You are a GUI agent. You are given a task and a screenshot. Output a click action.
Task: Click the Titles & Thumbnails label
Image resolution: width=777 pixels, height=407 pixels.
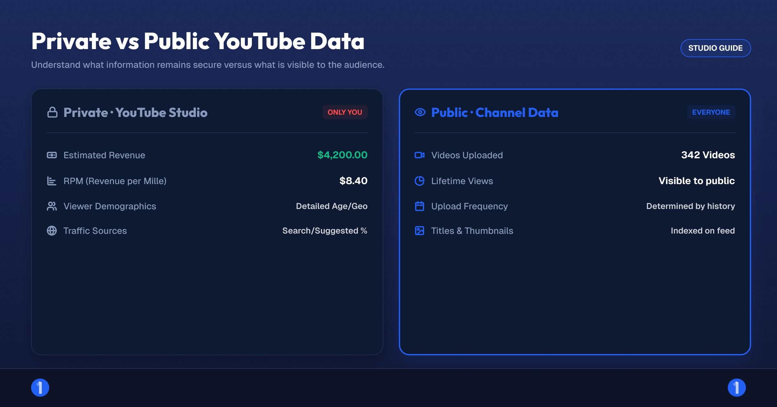(472, 231)
